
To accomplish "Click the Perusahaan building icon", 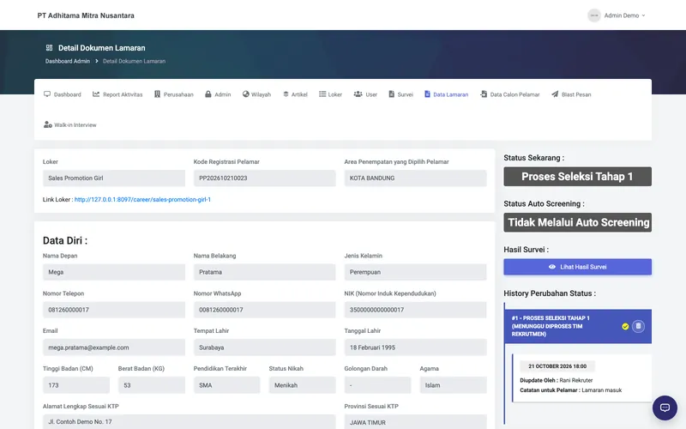I will click(157, 94).
